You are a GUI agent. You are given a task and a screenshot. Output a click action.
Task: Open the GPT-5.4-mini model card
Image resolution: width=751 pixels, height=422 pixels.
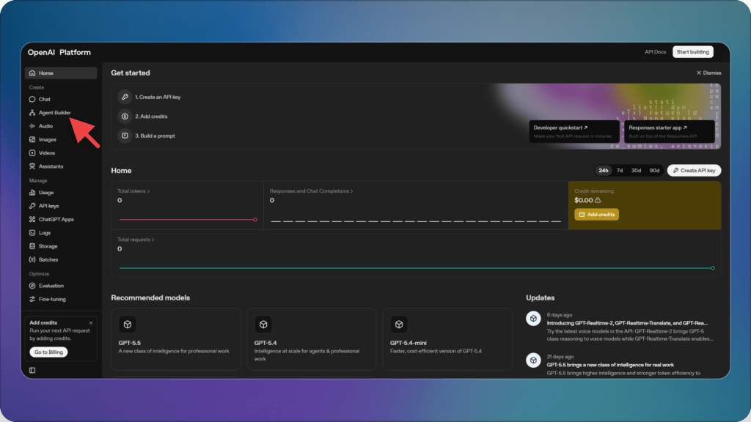point(447,339)
